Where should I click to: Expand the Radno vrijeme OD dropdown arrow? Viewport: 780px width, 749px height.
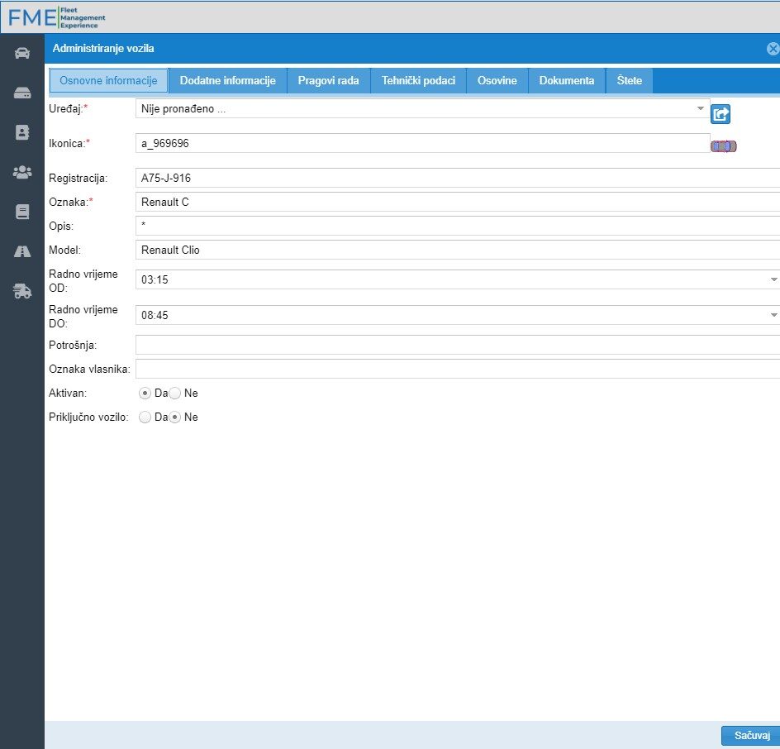point(773,279)
